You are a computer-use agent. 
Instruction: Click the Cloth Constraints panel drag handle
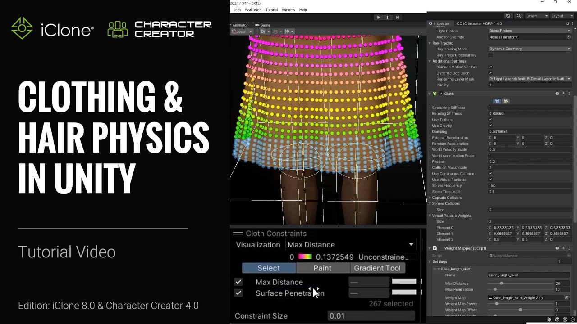[238, 234]
